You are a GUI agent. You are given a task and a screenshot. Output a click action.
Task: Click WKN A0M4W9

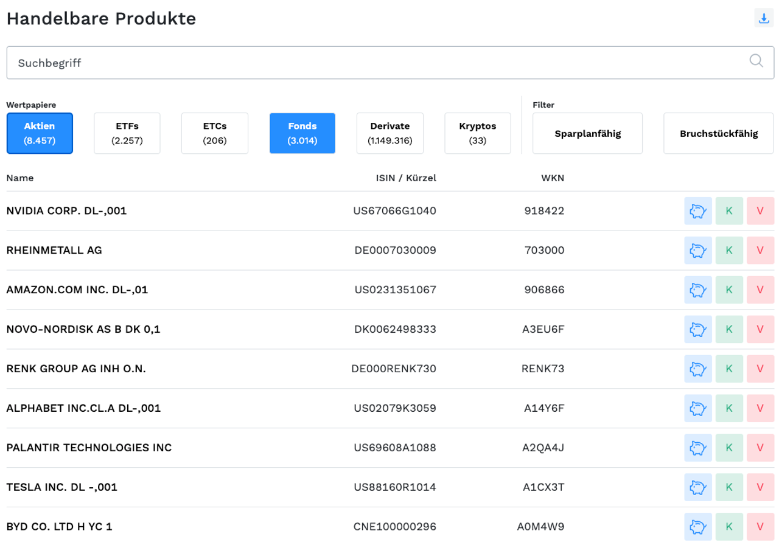541,527
